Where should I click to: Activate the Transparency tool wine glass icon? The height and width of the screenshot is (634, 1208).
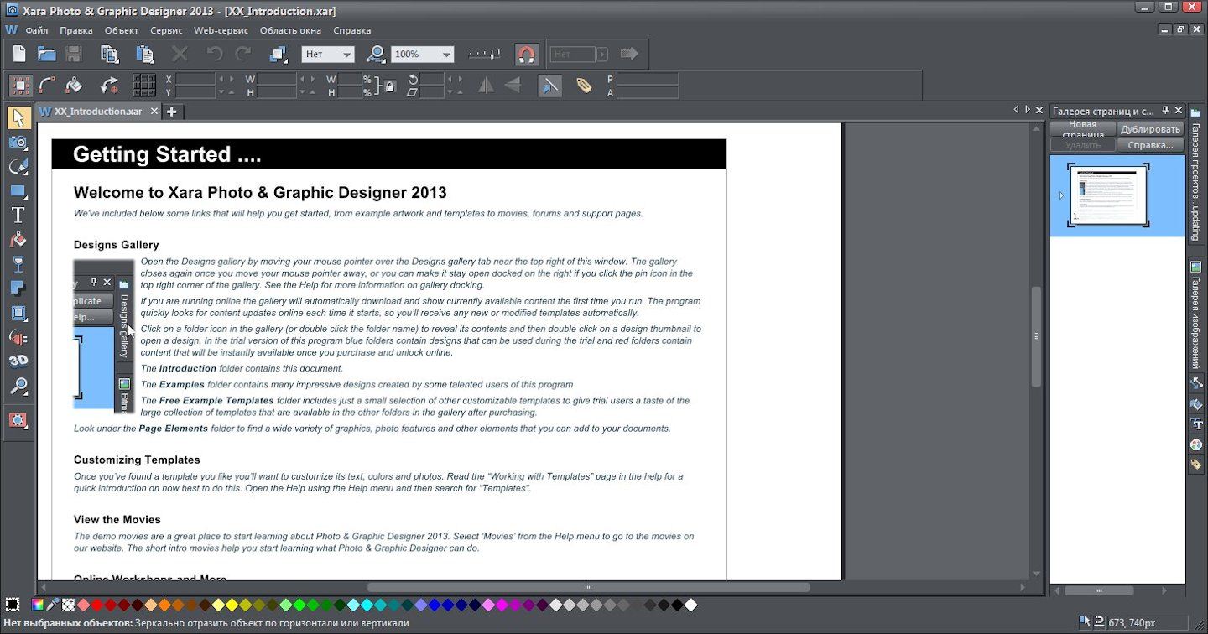point(18,264)
